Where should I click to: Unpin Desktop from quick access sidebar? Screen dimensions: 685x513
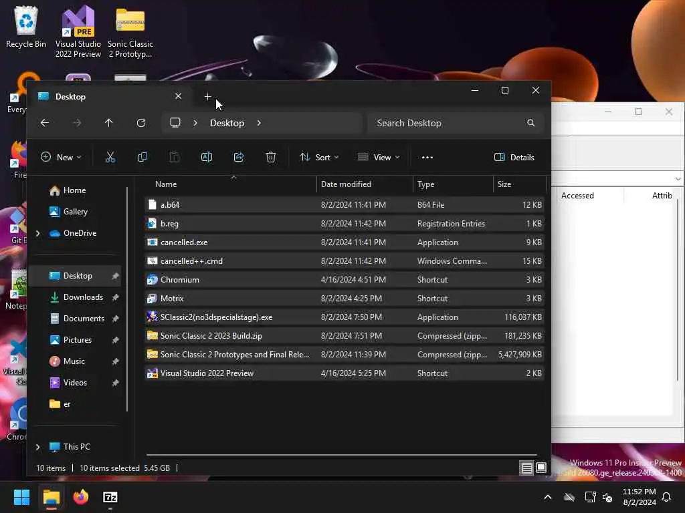[115, 276]
